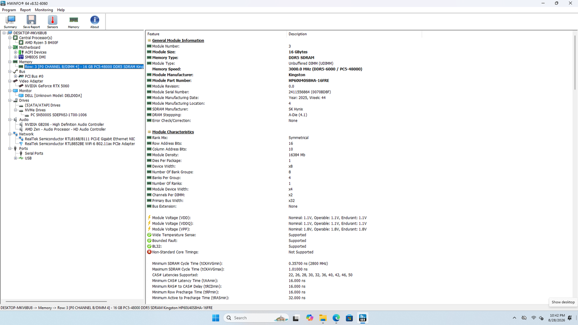Click the Module Manufacturer value Kingston

[297, 75]
